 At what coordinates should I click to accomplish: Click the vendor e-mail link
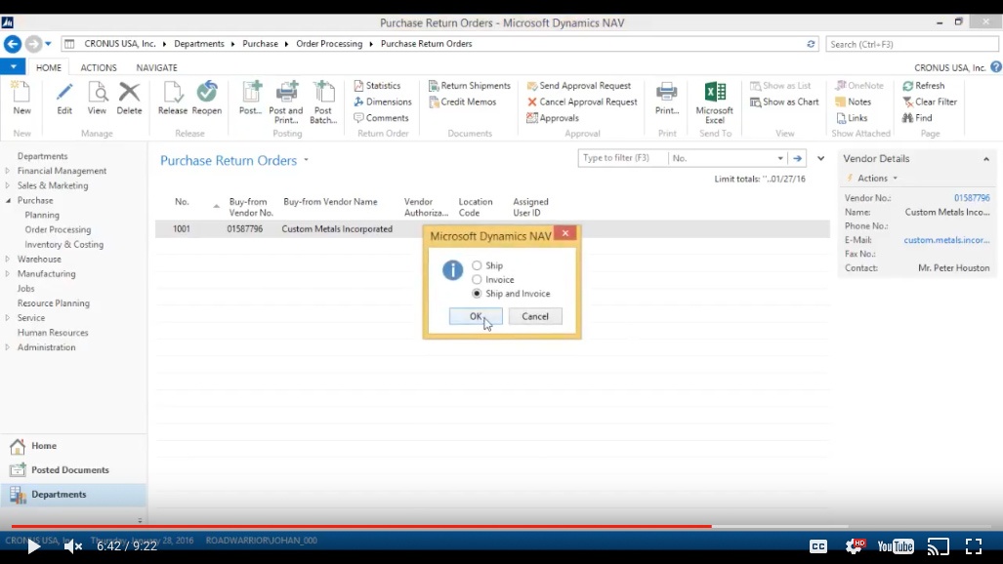coord(946,240)
